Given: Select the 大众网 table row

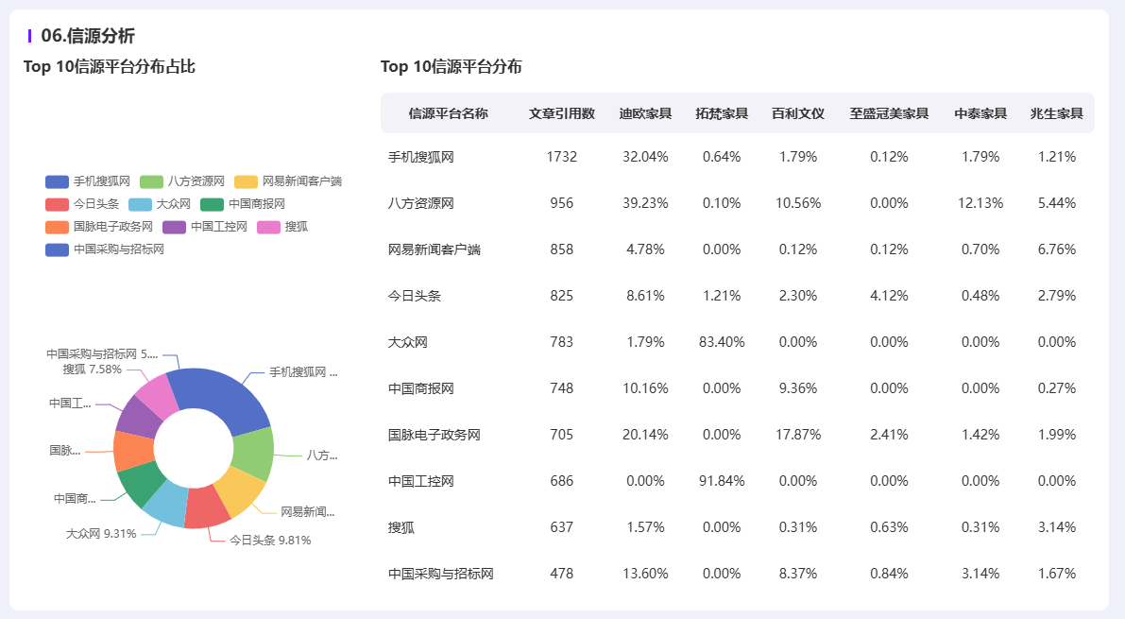Looking at the screenshot, I should pos(738,342).
